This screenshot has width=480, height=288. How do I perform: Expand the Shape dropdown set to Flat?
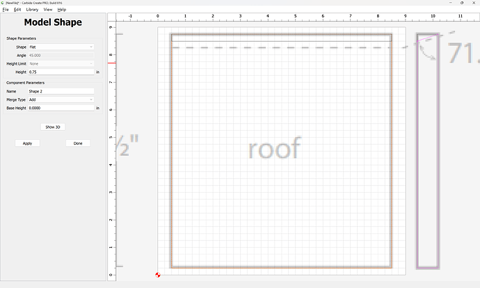pyautogui.click(x=61, y=47)
